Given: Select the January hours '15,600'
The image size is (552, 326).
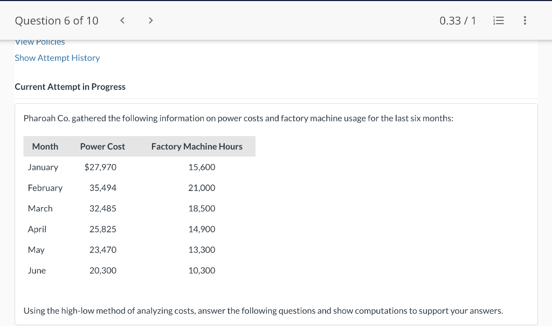Looking at the screenshot, I should click(202, 167).
